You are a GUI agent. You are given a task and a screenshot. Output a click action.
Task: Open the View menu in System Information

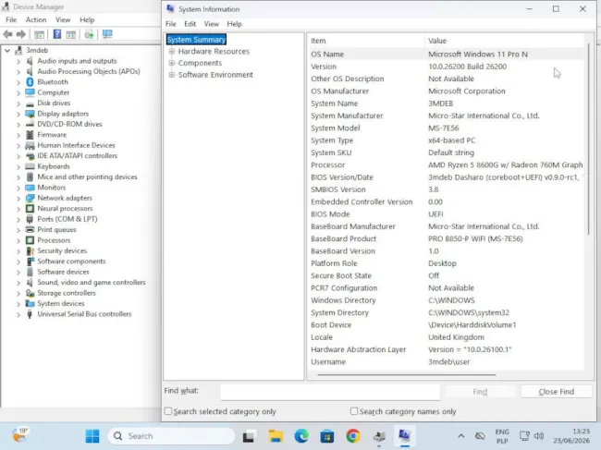click(211, 24)
